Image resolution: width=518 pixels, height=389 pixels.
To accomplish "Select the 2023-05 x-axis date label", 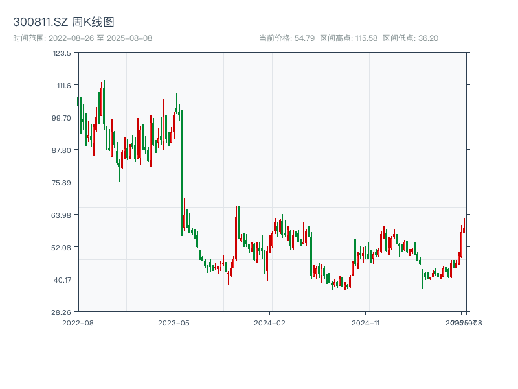I will (x=174, y=322).
